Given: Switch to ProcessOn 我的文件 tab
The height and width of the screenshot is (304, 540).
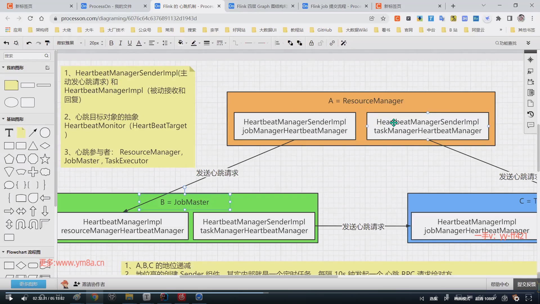Looking at the screenshot, I should [x=110, y=6].
